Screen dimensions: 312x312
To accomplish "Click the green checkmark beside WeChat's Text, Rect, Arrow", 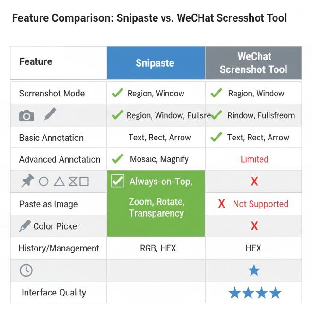I will [x=216, y=137].
